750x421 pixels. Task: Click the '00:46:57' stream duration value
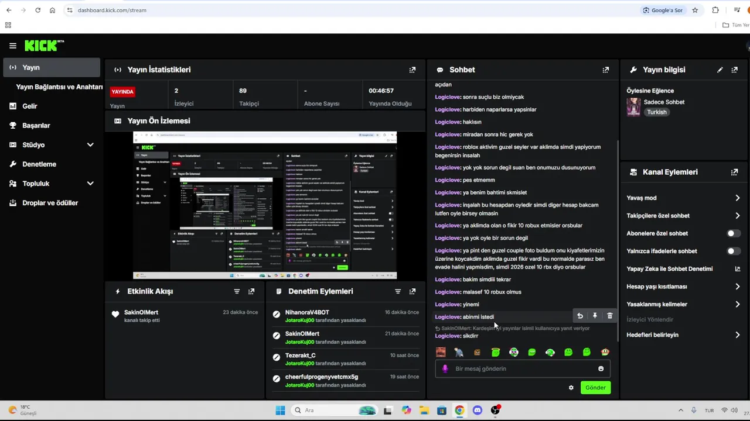(x=381, y=91)
